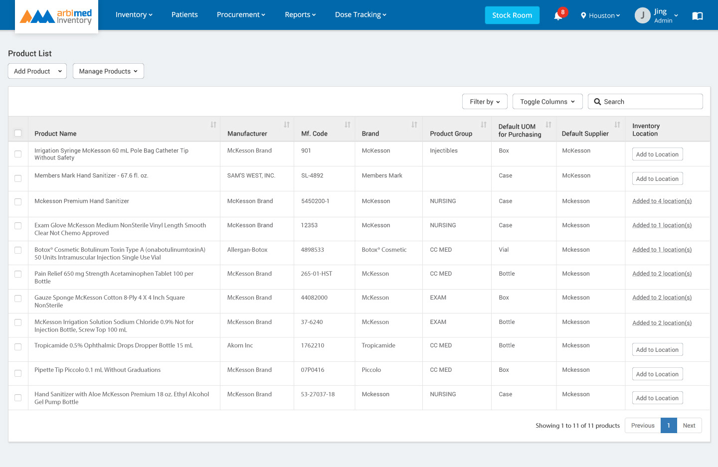Open Exam Glove's Added to 1 location(s)
Screen dimensions: 718x467
(662, 225)
